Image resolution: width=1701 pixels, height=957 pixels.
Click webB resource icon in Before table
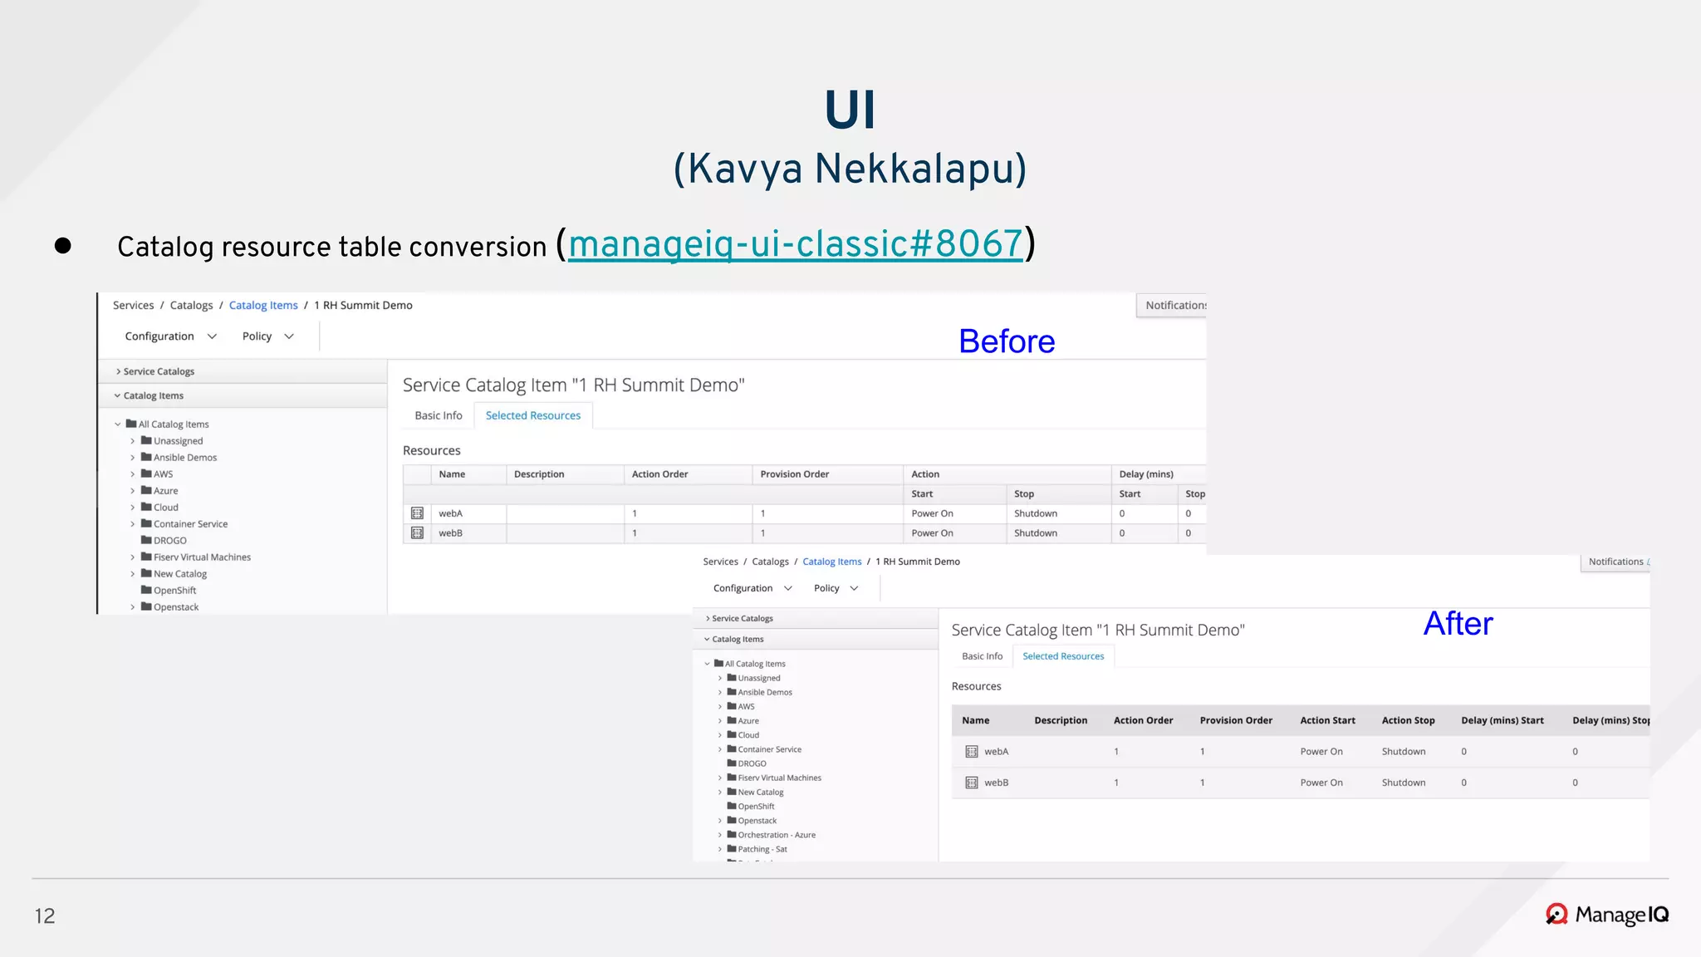point(418,533)
